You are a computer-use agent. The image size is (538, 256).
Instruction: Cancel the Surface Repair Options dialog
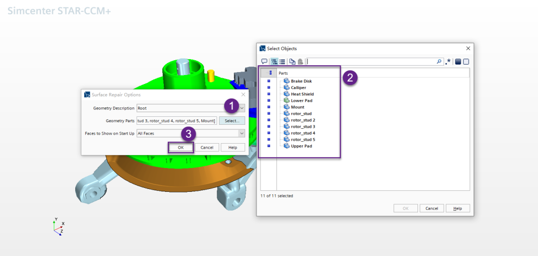(207, 148)
